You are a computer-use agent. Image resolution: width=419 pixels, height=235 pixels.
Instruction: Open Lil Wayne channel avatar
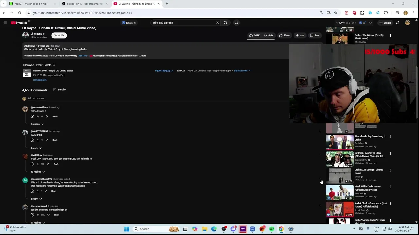(25, 35)
